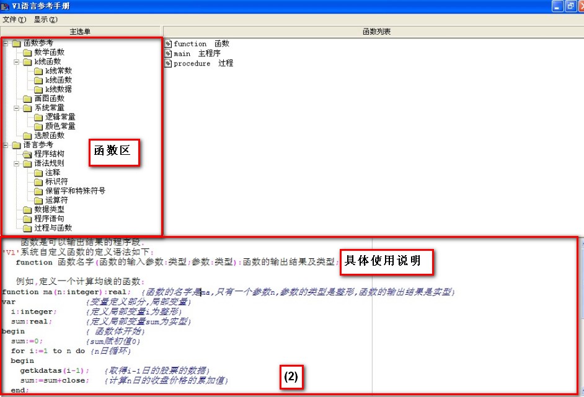Click the procedure 过程 document icon
The width and height of the screenshot is (584, 397).
168,63
